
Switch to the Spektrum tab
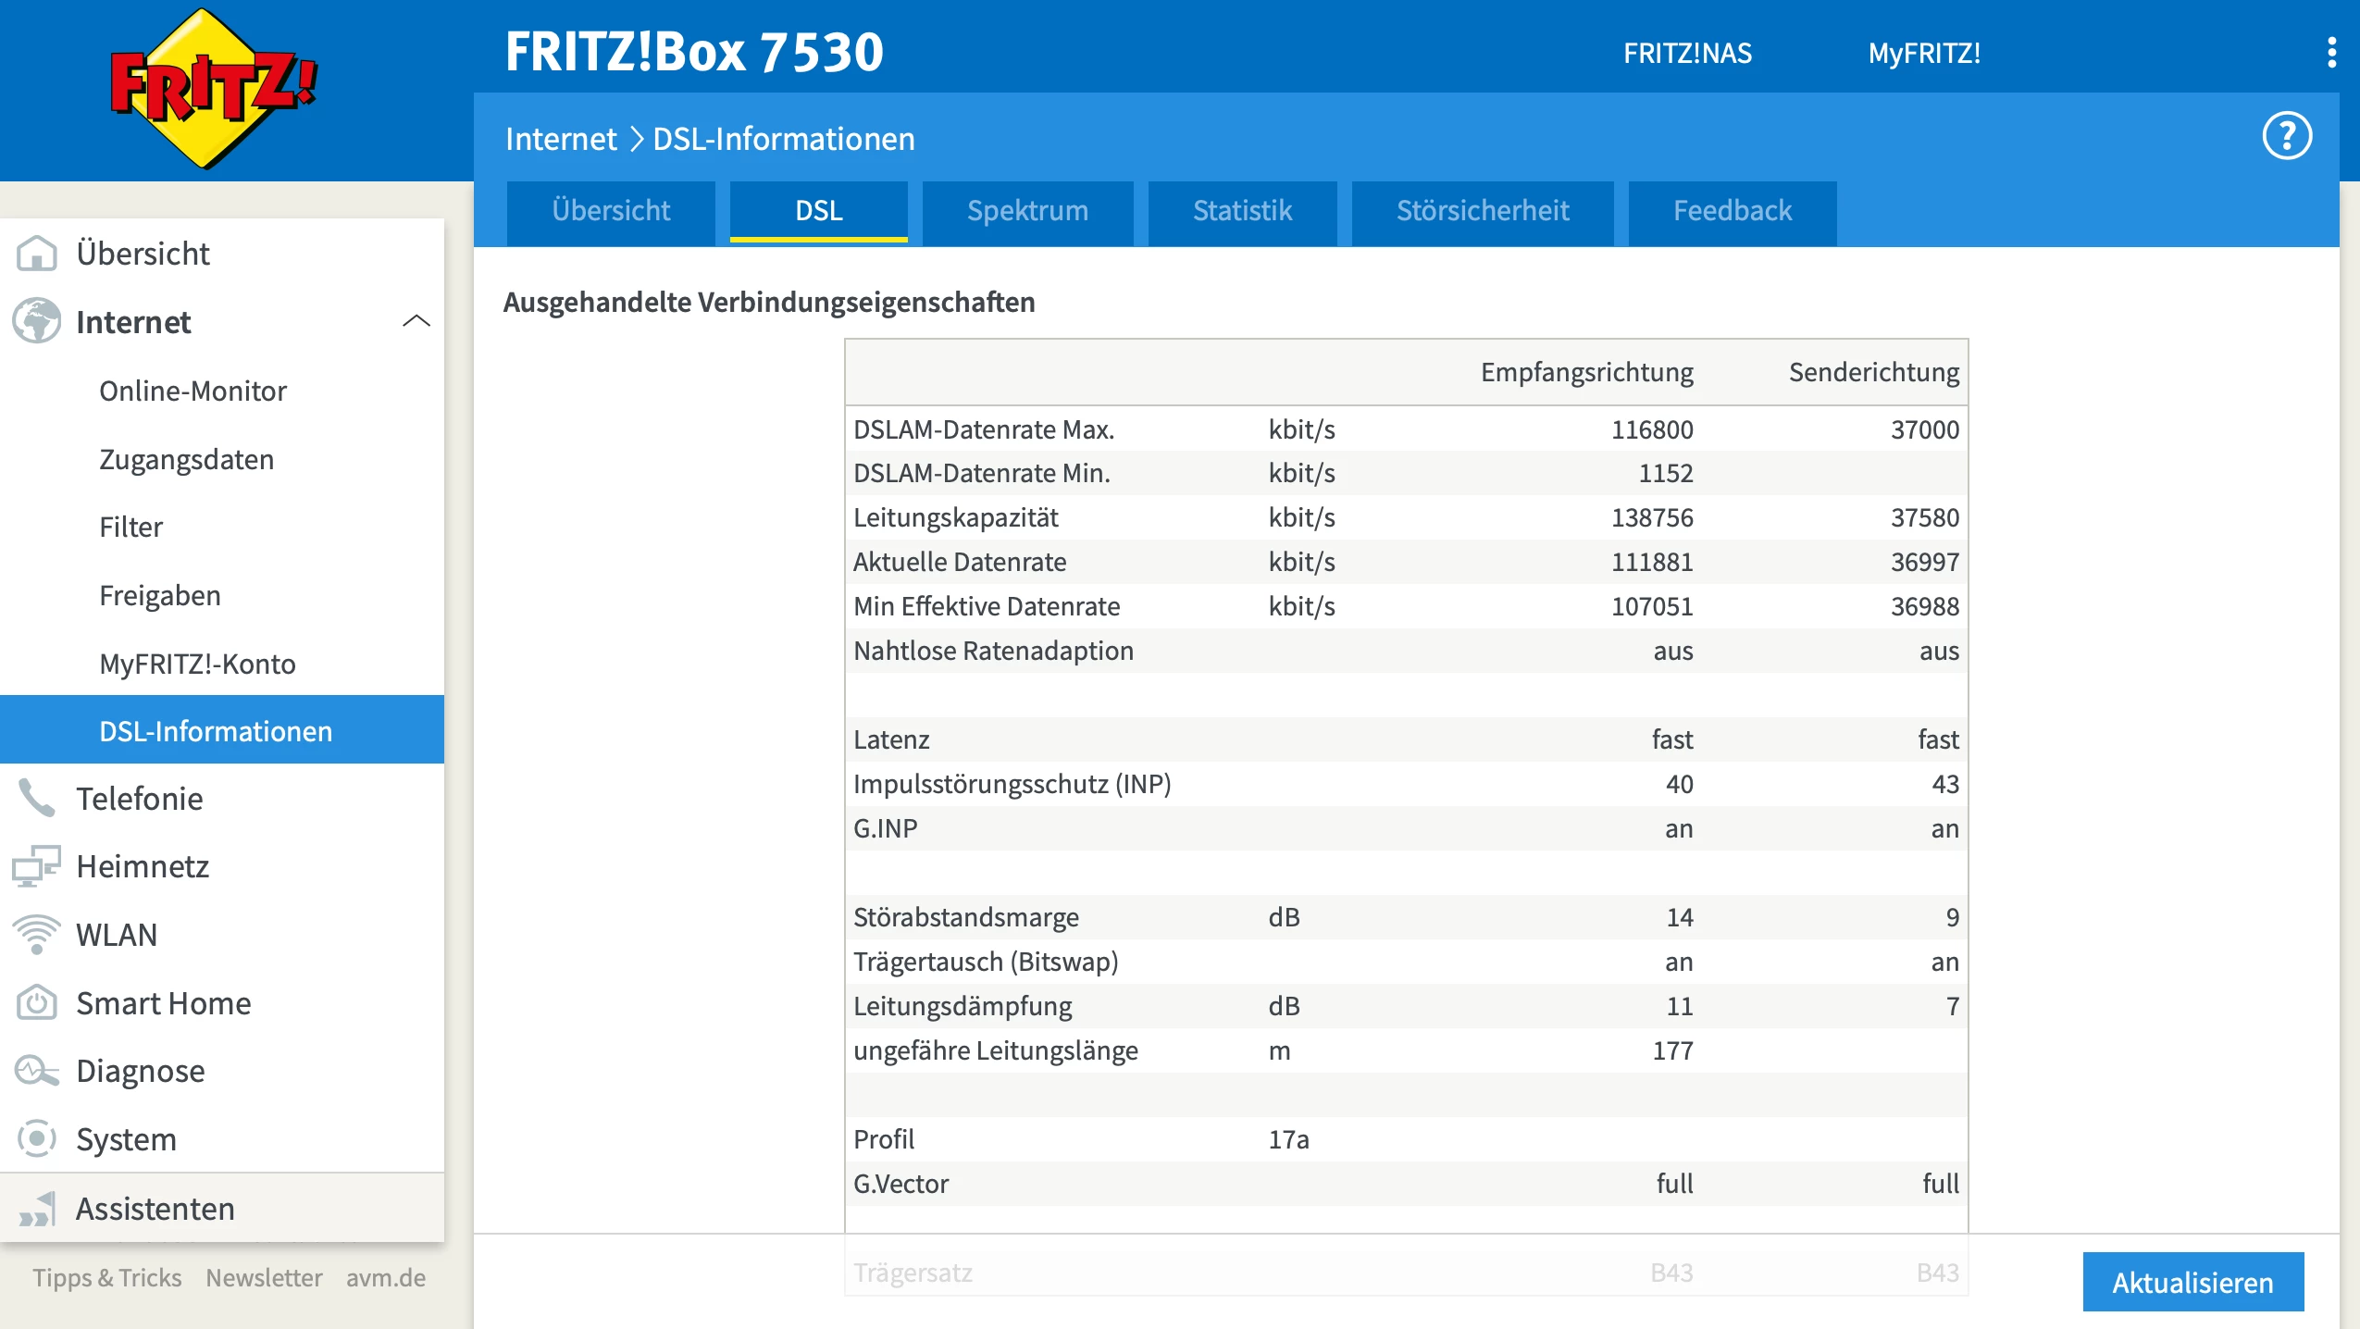click(1027, 211)
